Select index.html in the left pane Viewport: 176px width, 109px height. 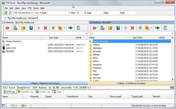pos(11,48)
